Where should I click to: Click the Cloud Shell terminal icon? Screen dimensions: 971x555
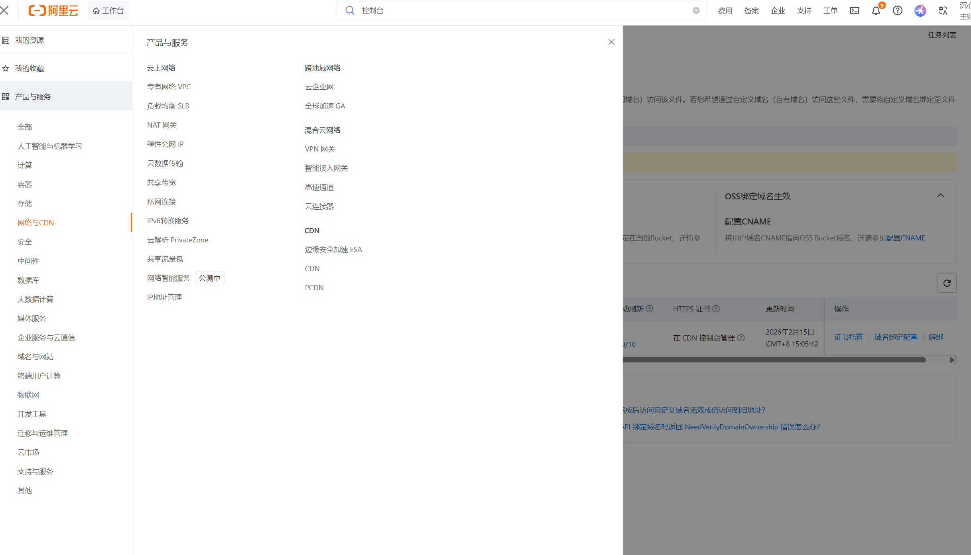[855, 11]
